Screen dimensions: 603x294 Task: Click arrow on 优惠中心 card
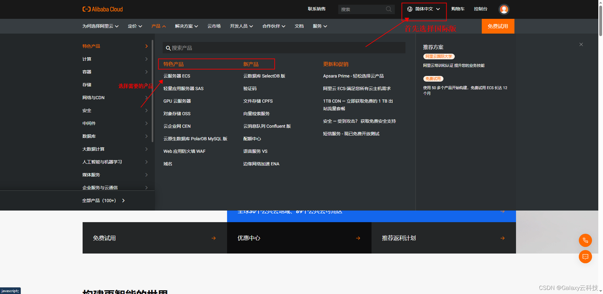(x=358, y=238)
